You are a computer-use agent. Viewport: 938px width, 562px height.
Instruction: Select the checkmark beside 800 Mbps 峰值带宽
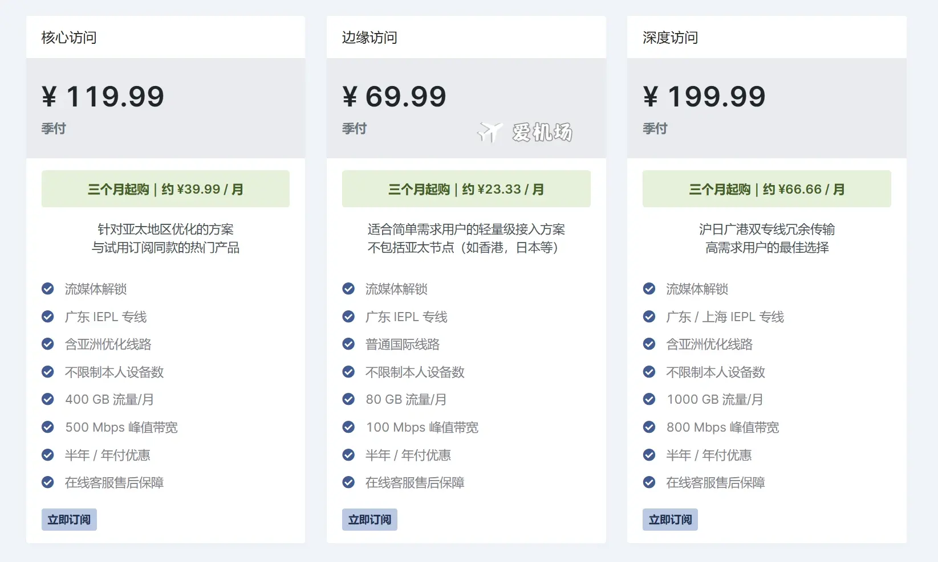pos(649,427)
